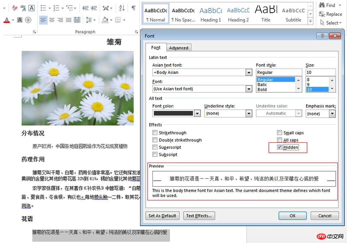Click the Replace button in ribbon

pos(330,14)
